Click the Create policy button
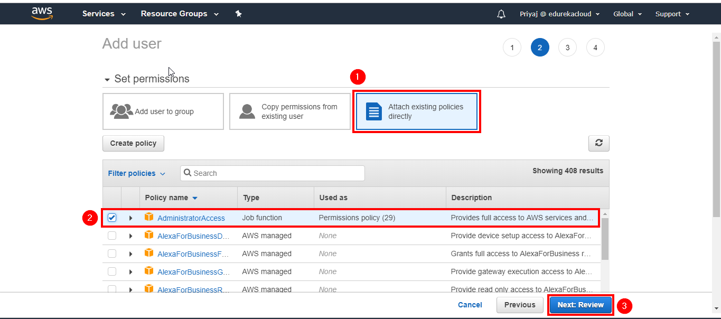 coord(133,143)
